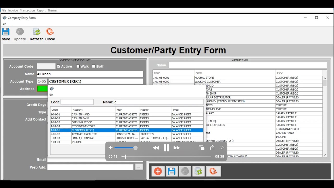
Task: Open File menu of Company Entry Form
Action: click(x=4, y=24)
